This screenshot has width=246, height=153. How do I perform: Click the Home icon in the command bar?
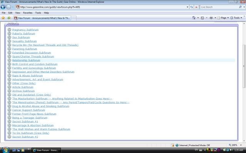click(x=194, y=18)
